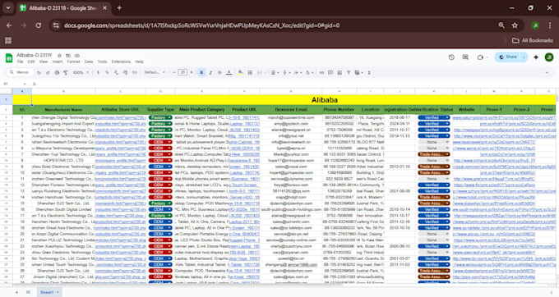Toggle Bold formatting
Screen dimensions: 559x297
[x=201, y=72]
